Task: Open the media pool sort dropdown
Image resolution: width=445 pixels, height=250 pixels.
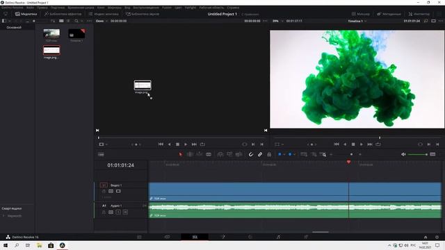Action: coord(53,21)
